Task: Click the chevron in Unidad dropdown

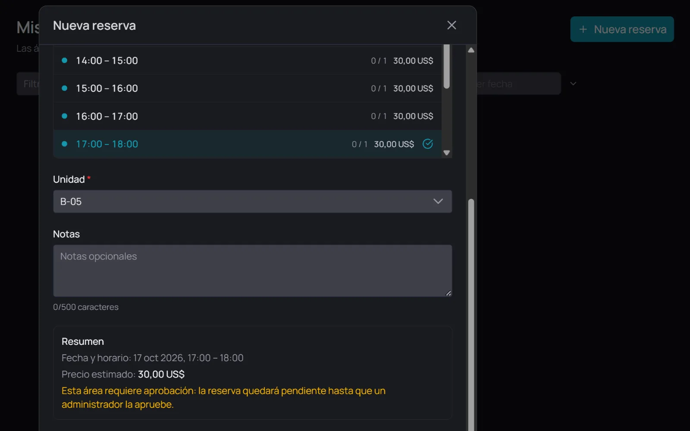Action: (438, 201)
